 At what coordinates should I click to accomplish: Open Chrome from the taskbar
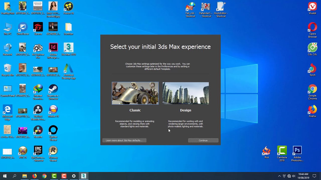(44, 176)
